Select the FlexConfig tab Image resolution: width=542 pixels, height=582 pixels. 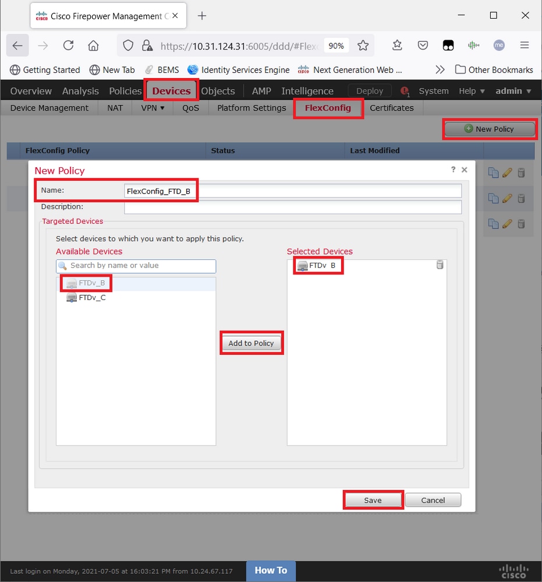[x=328, y=108]
